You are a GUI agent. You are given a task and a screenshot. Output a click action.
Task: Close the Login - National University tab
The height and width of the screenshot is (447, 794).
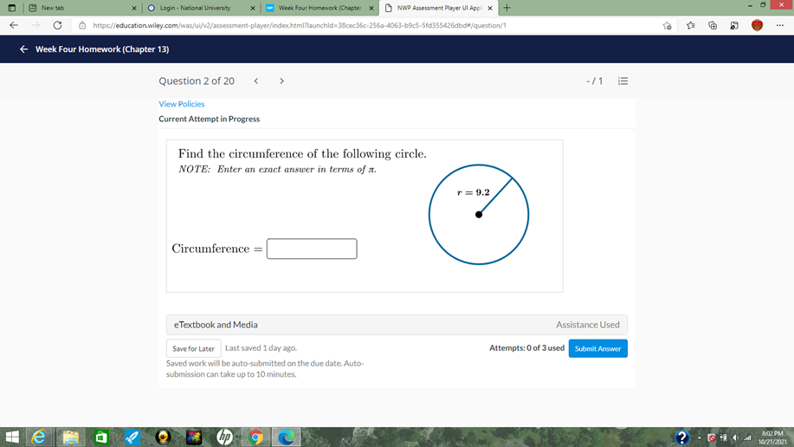coord(253,8)
